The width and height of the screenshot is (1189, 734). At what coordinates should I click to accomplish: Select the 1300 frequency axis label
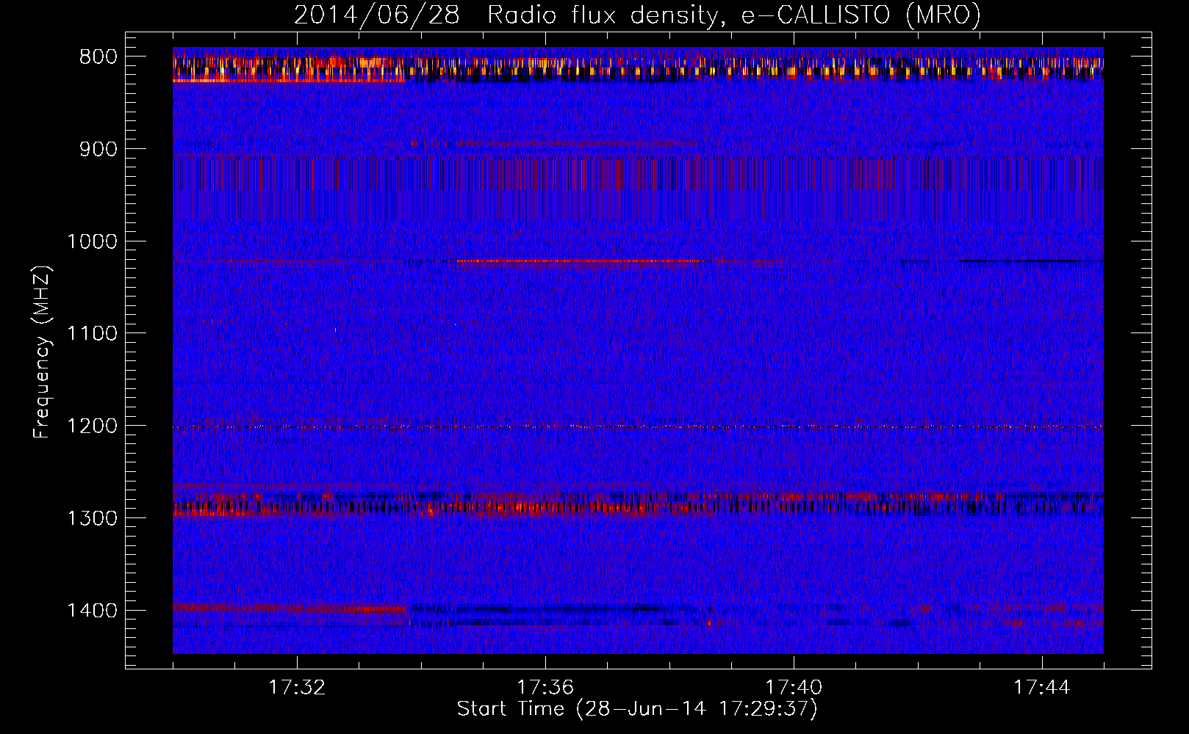pyautogui.click(x=92, y=519)
